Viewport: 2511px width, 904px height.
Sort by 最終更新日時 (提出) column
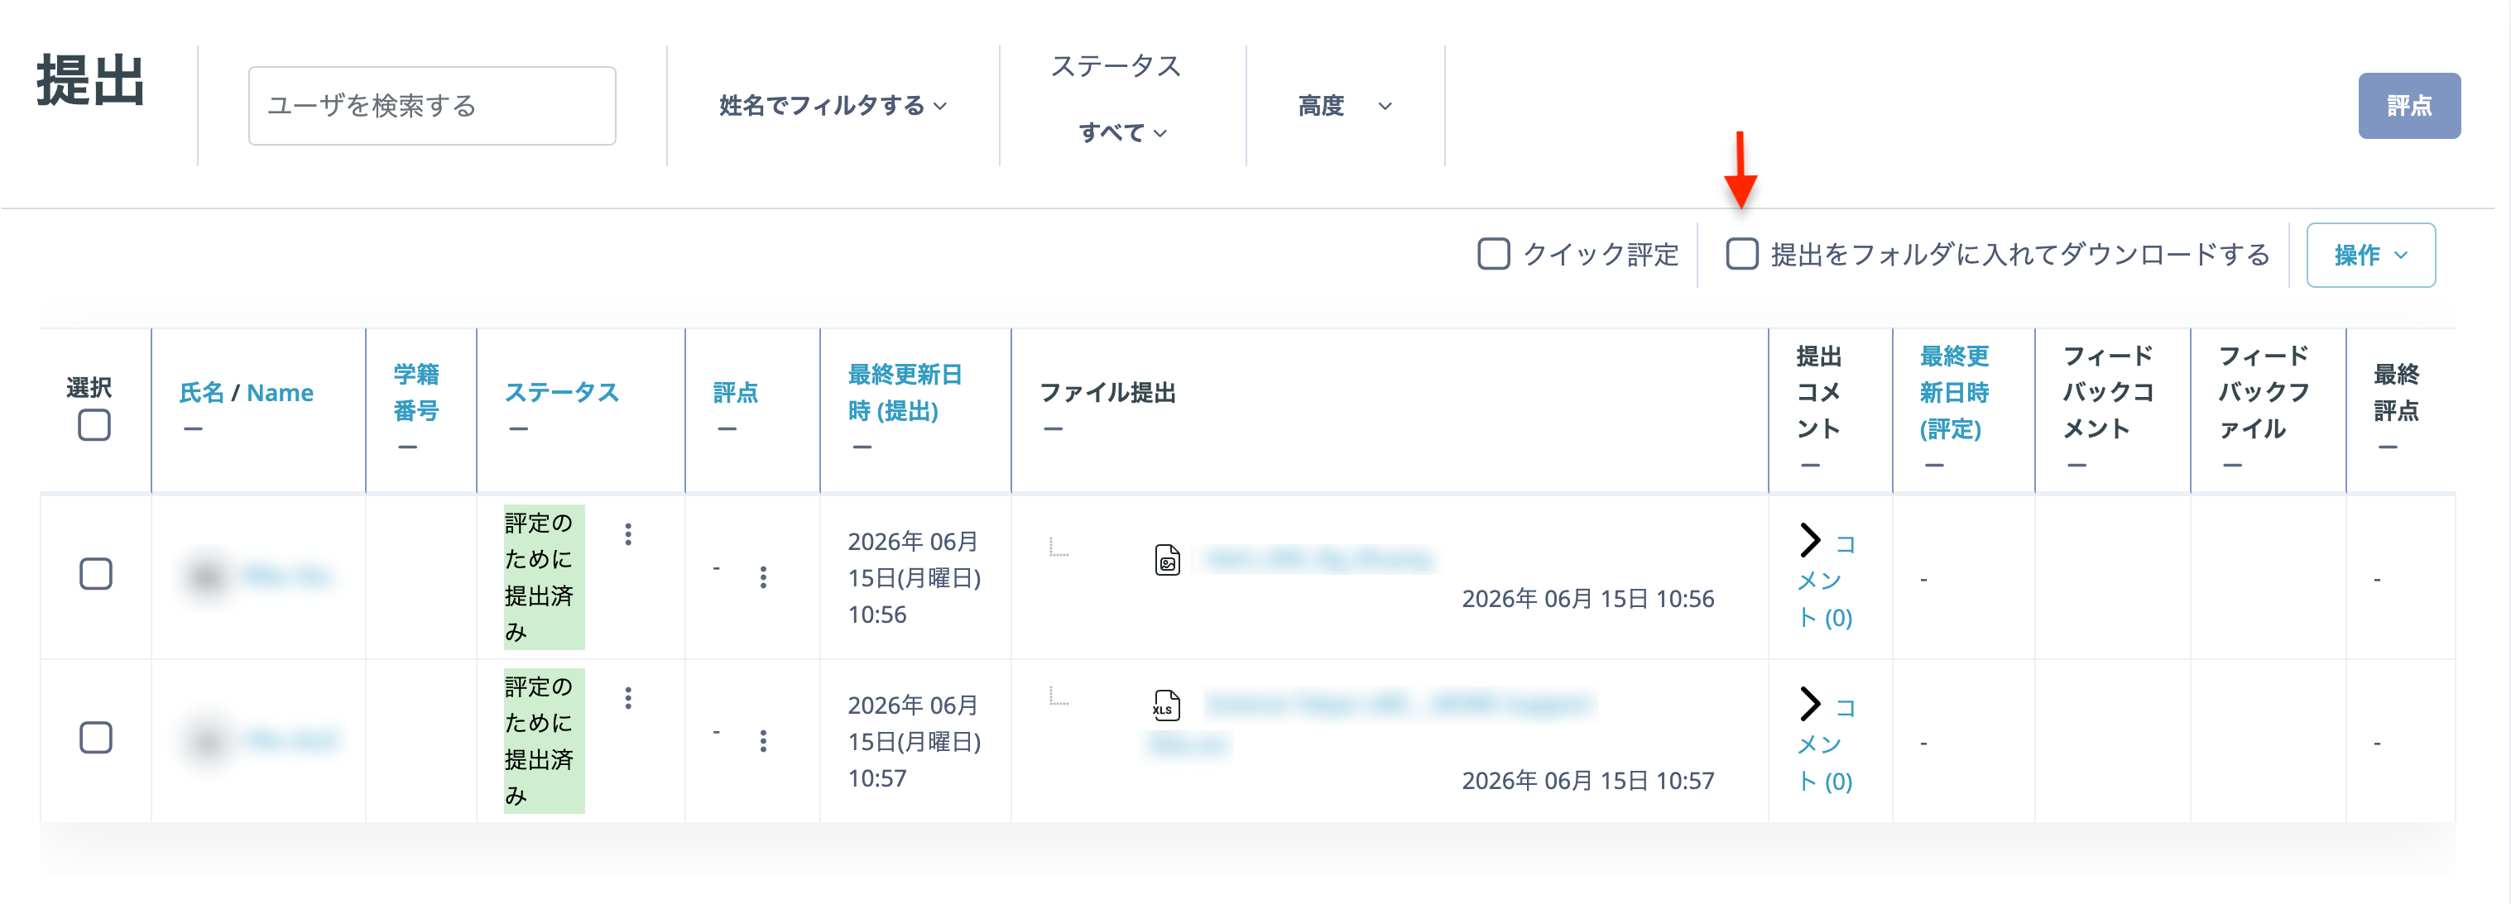(905, 391)
